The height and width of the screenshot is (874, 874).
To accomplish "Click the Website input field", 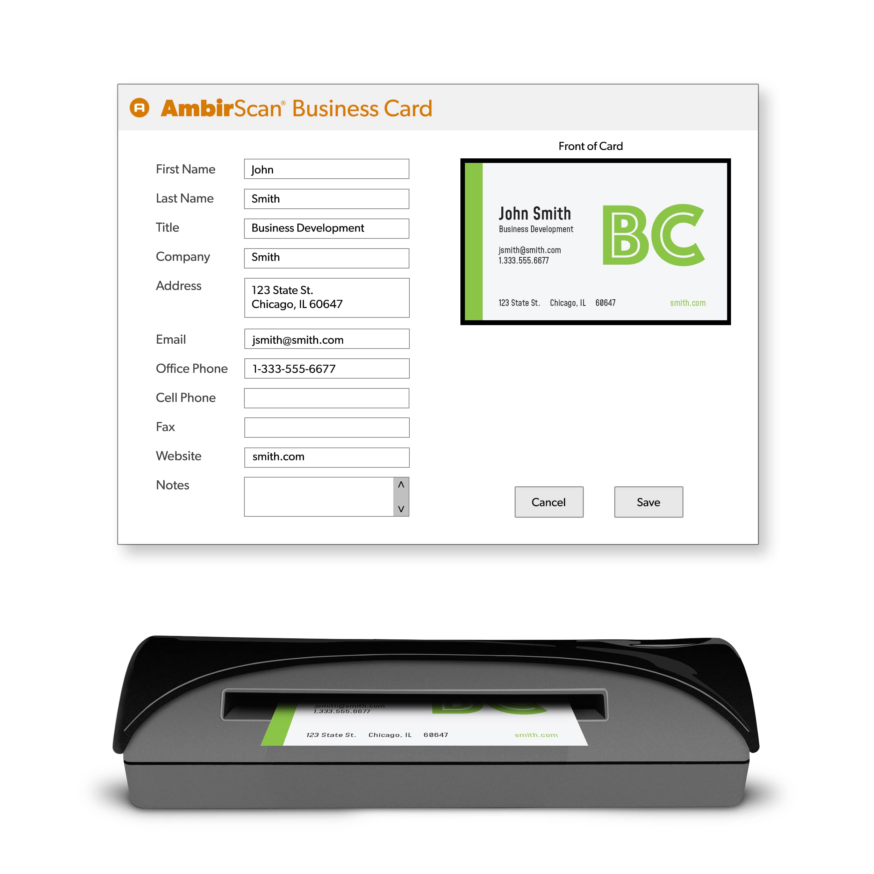I will pos(323,456).
